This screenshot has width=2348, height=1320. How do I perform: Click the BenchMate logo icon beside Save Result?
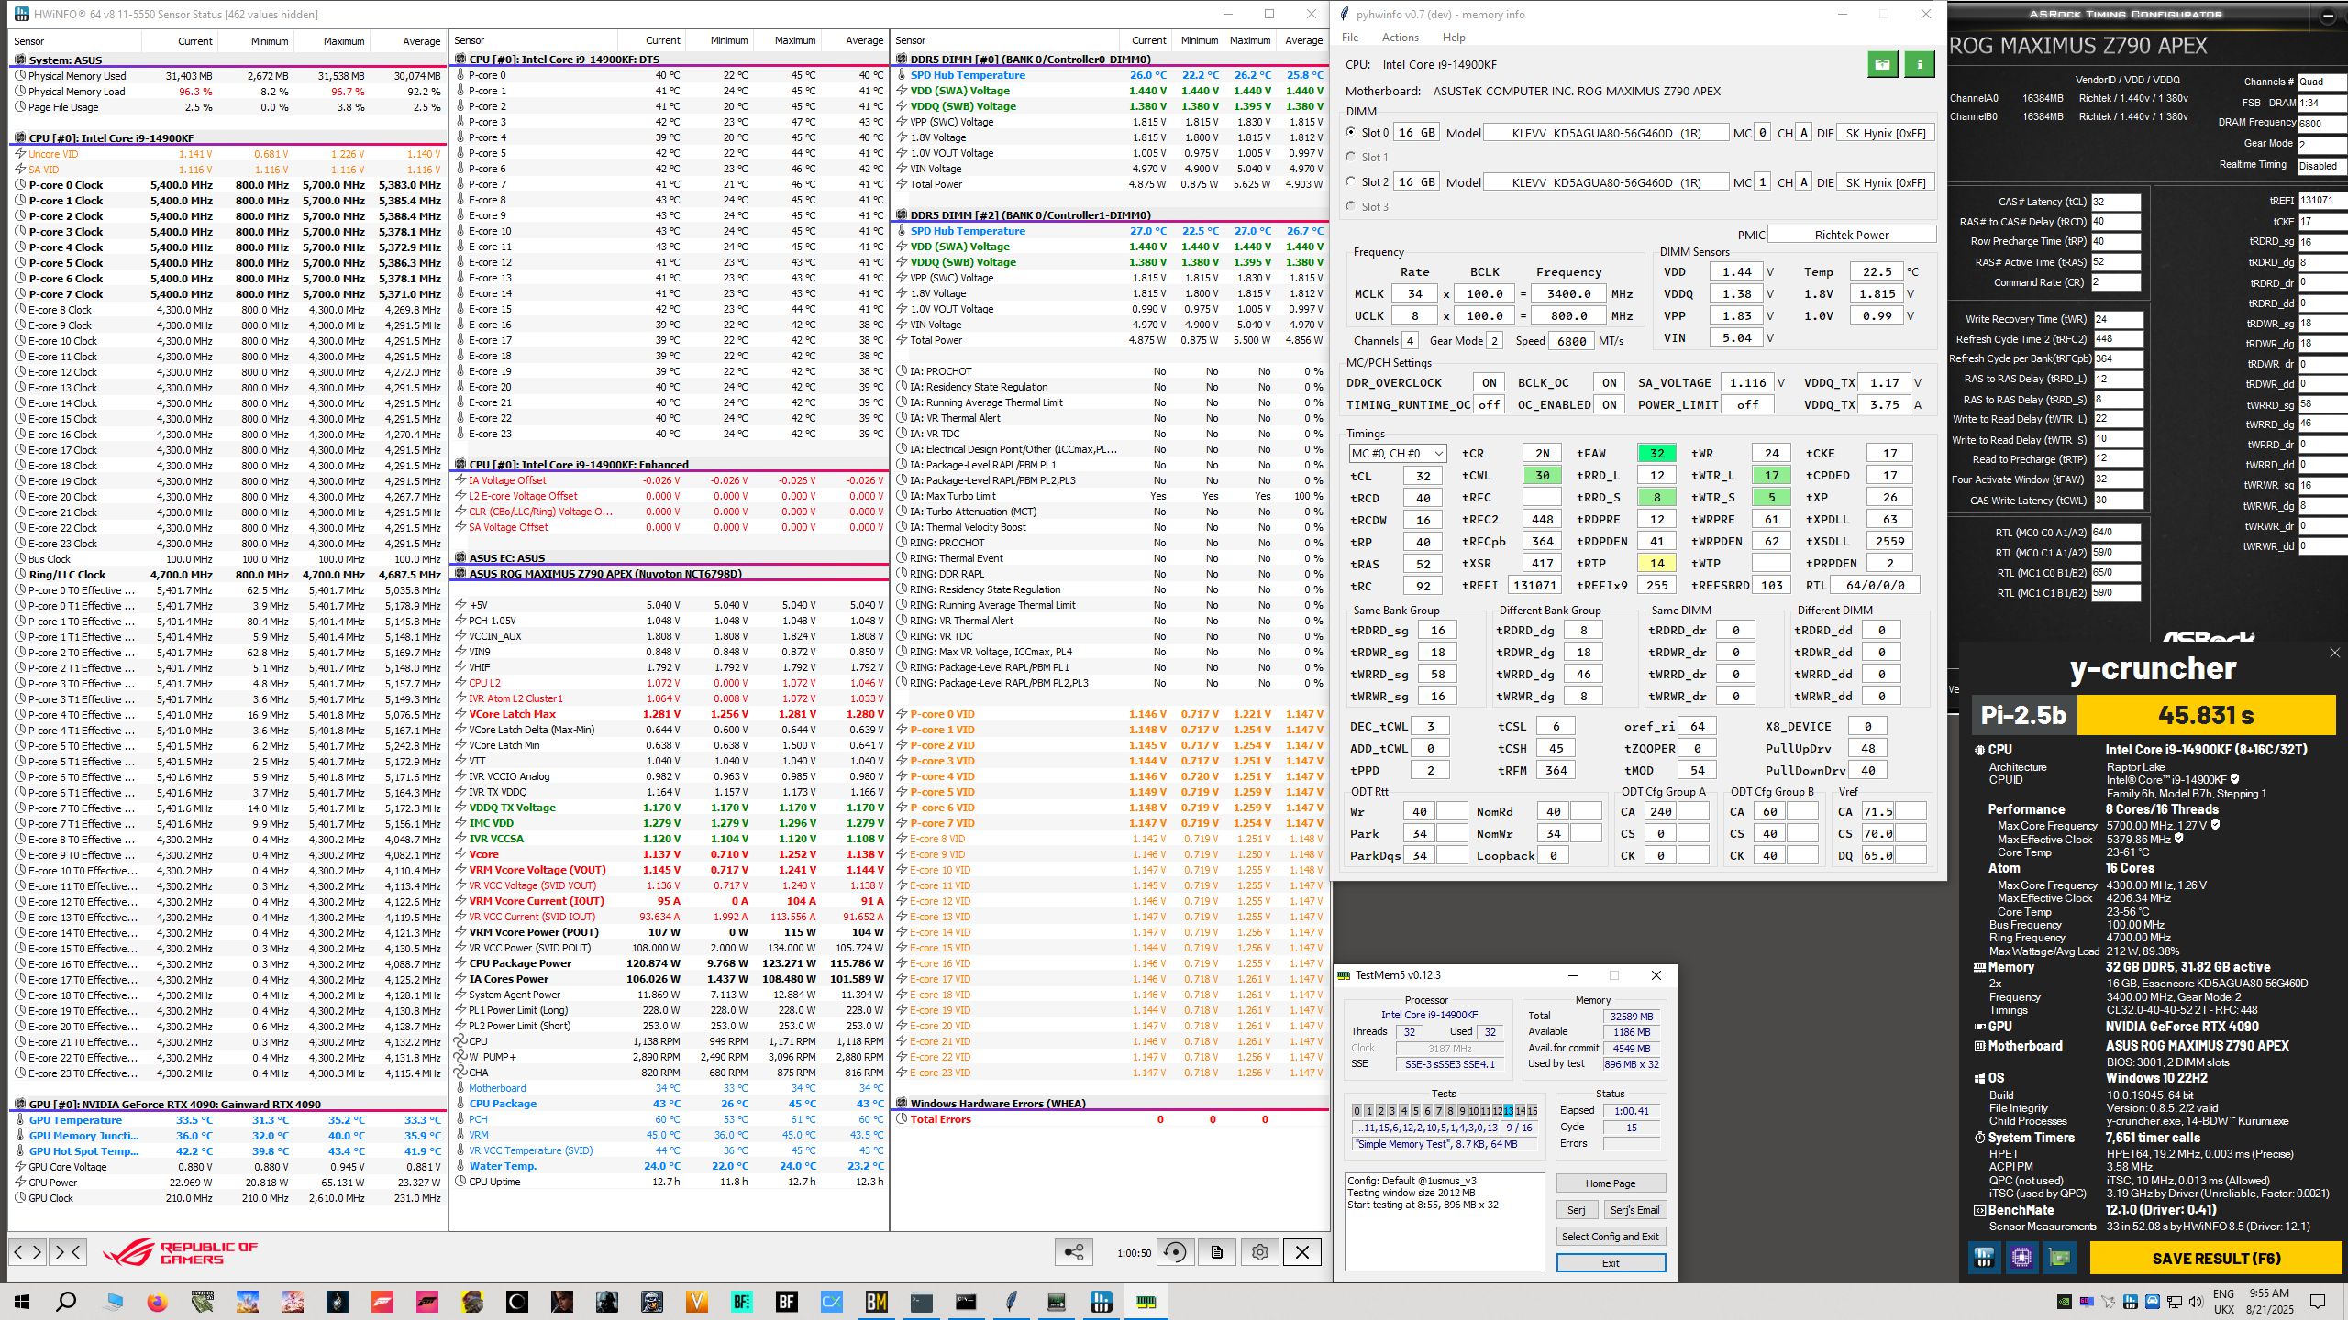coord(1984,1258)
